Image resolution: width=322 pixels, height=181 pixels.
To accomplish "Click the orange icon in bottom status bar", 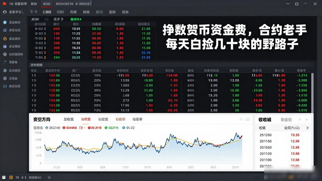I will tap(11, 177).
